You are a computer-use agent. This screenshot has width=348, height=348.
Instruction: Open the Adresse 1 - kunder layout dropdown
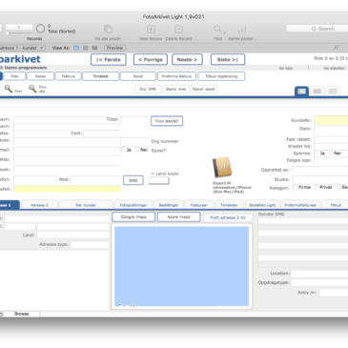tap(22, 48)
